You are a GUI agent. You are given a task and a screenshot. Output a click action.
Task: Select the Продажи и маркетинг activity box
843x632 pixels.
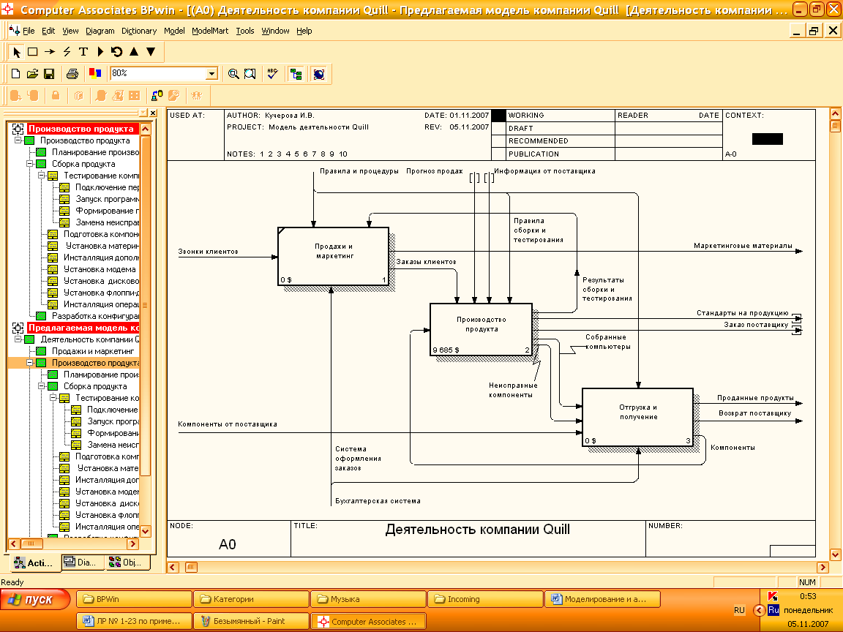pos(334,256)
